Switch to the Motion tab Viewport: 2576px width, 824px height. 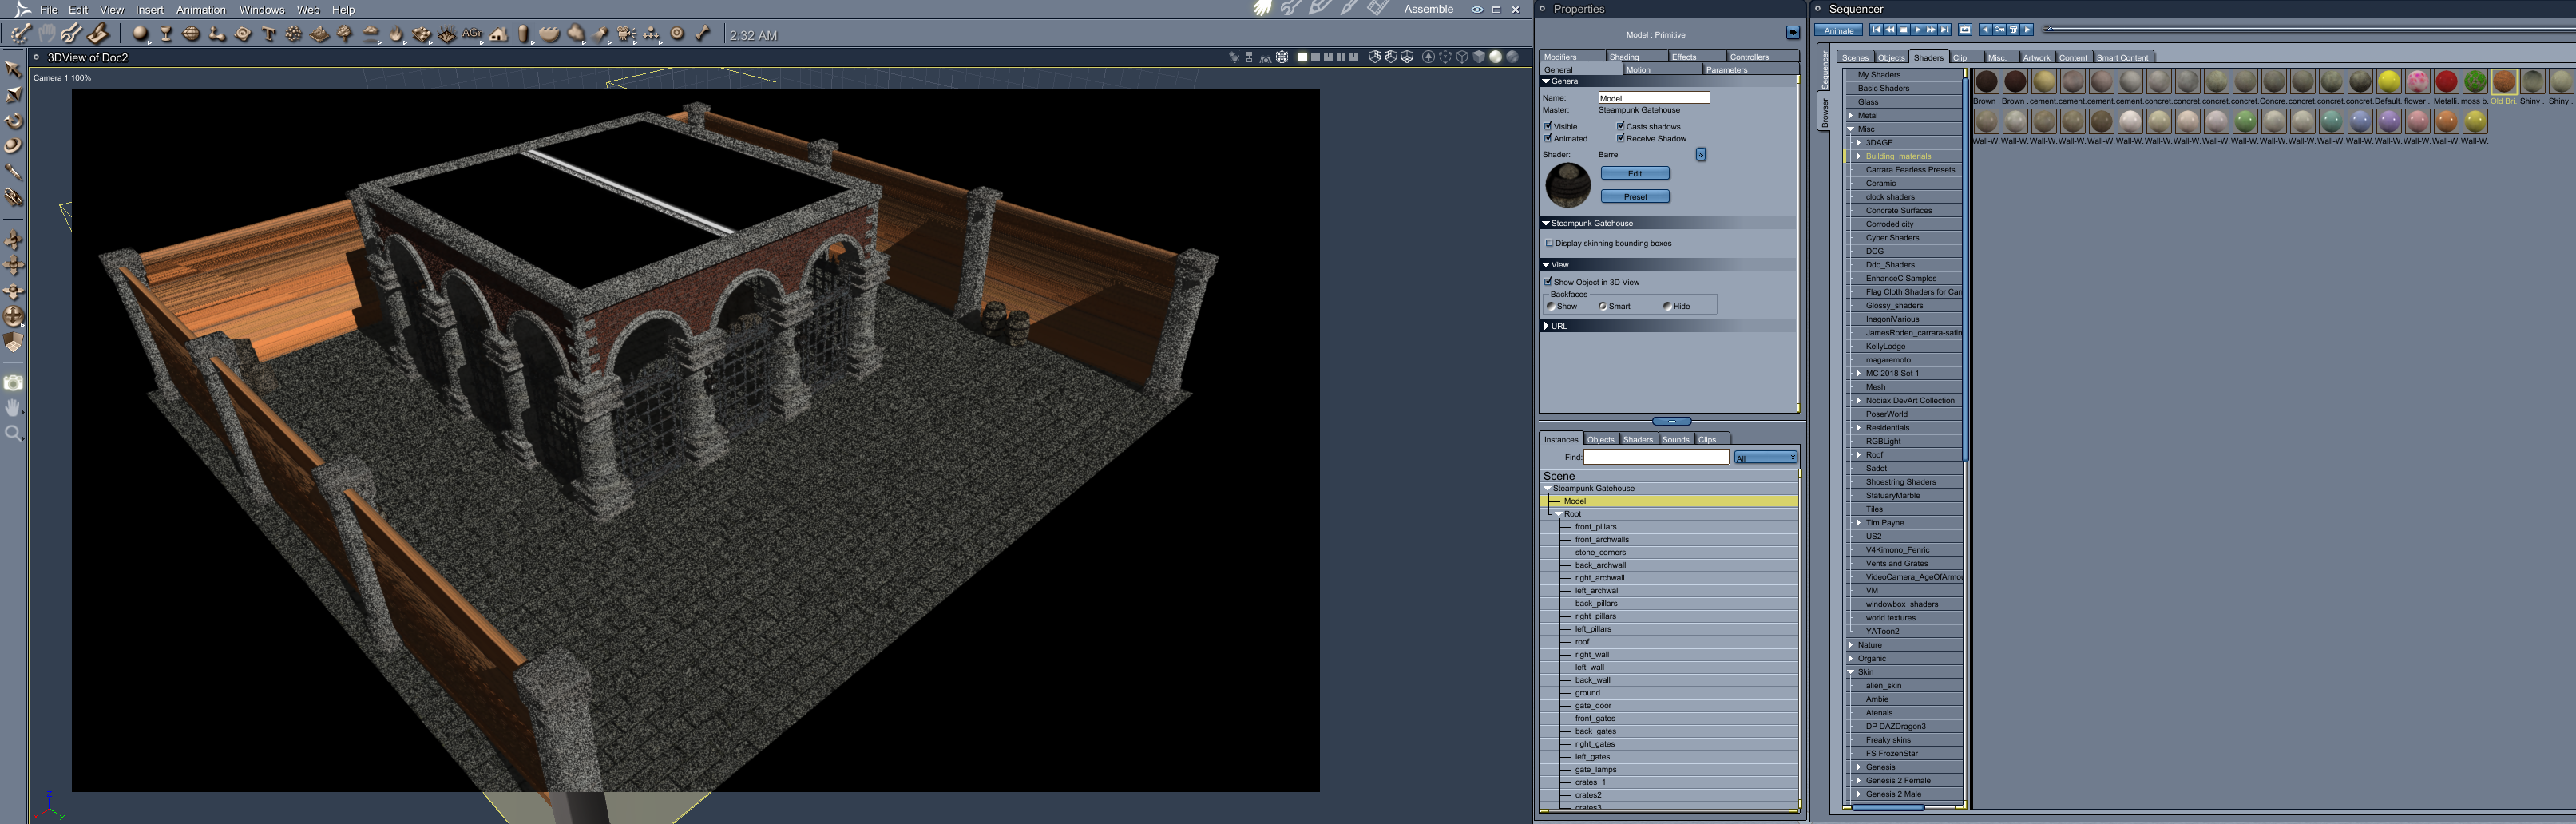click(x=1661, y=70)
